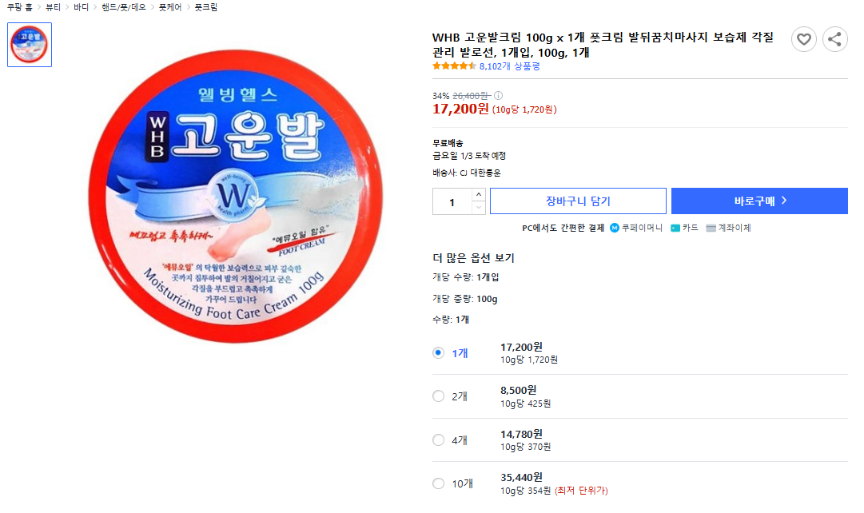This screenshot has width=864, height=513.
Task: Select the small product thumbnail image
Action: tap(29, 45)
